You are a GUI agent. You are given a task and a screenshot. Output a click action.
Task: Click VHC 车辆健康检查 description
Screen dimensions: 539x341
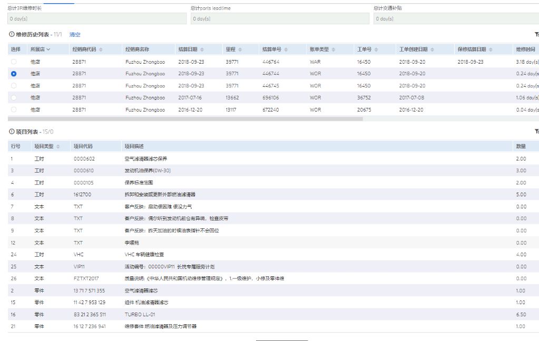click(x=144, y=255)
